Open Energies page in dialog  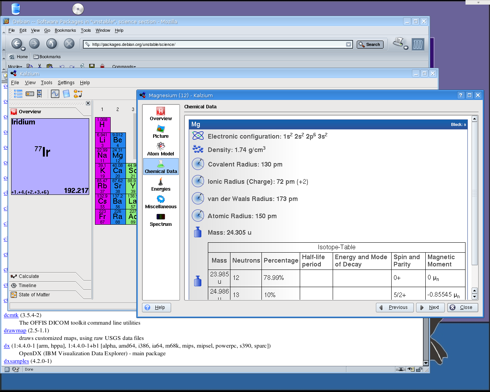point(161,185)
